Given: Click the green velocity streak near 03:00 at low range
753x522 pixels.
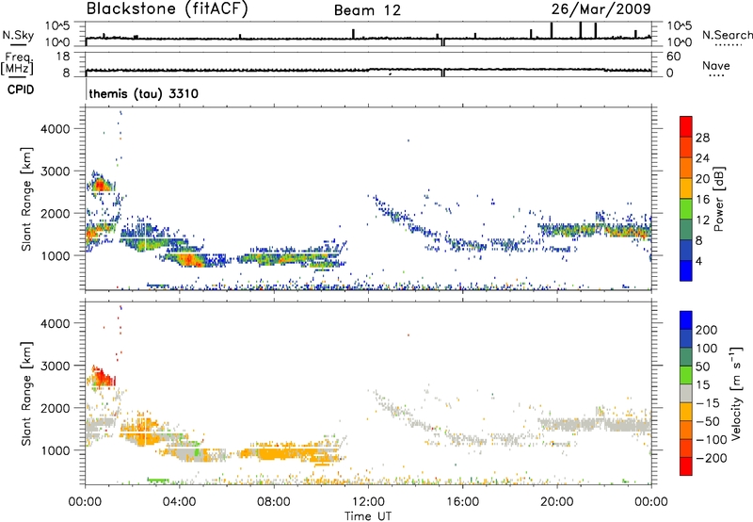Looking at the screenshot, I should tap(157, 480).
